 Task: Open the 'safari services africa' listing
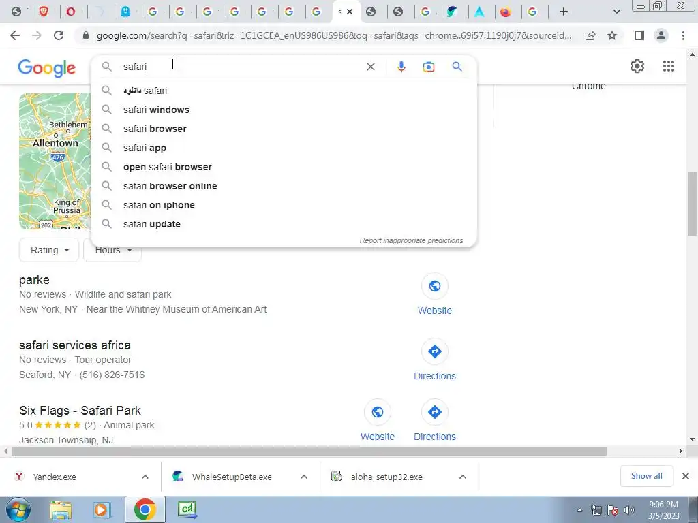(75, 345)
